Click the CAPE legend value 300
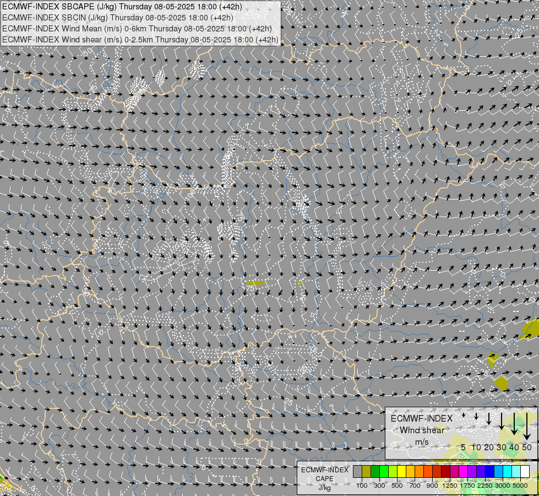Image resolution: width=539 pixels, height=496 pixels. coord(379,486)
